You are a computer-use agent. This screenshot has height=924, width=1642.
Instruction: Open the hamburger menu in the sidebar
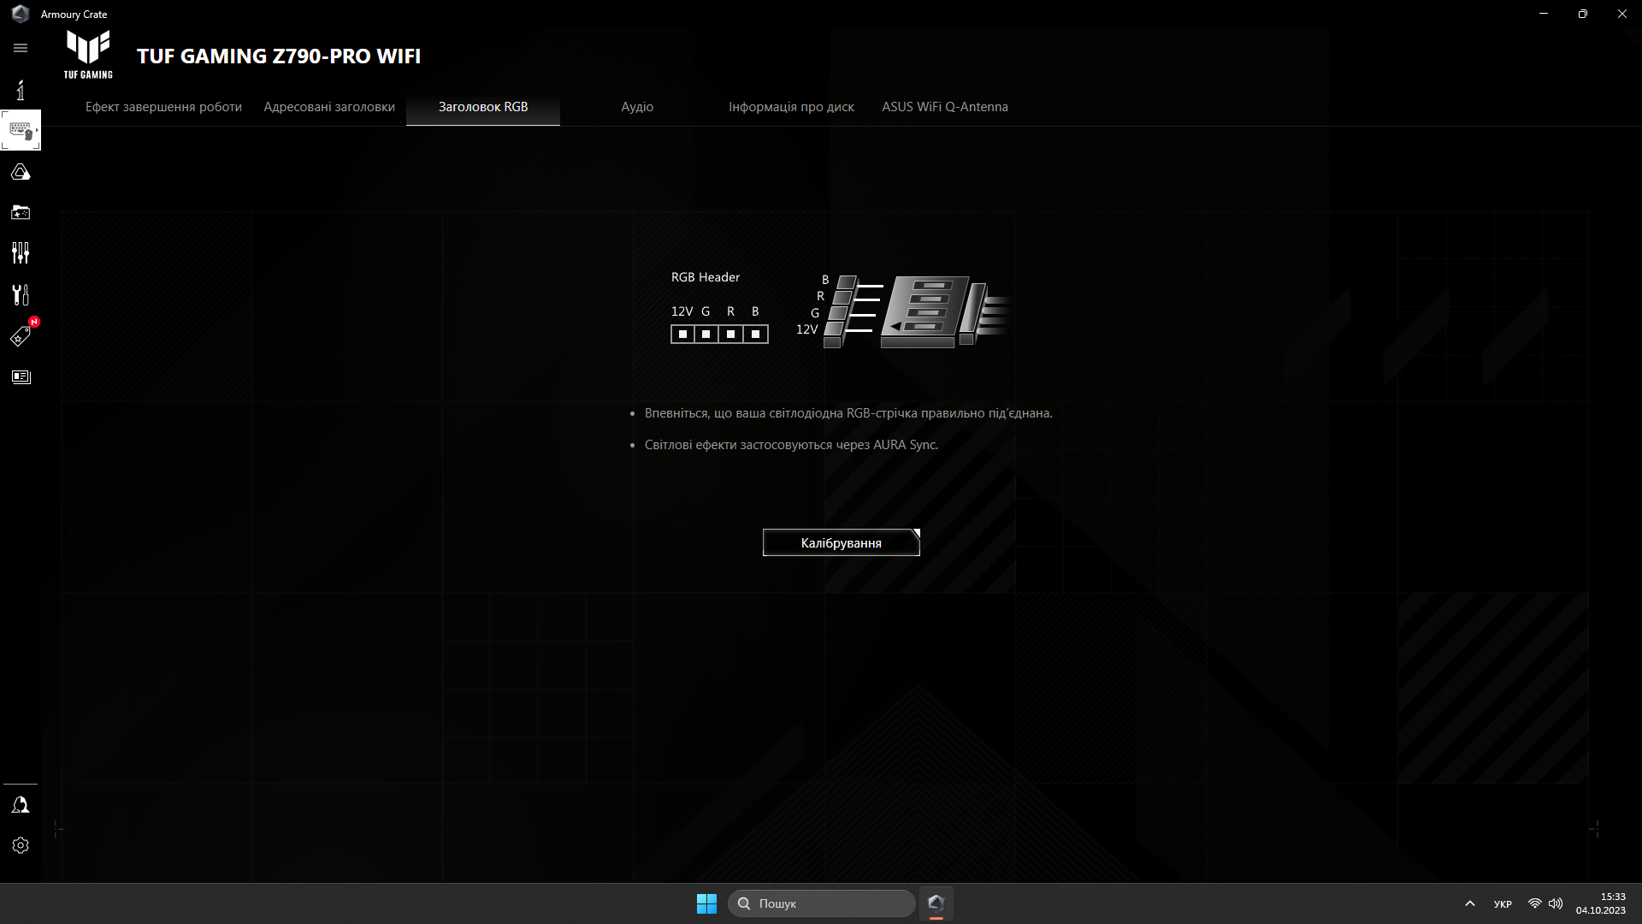click(x=21, y=48)
